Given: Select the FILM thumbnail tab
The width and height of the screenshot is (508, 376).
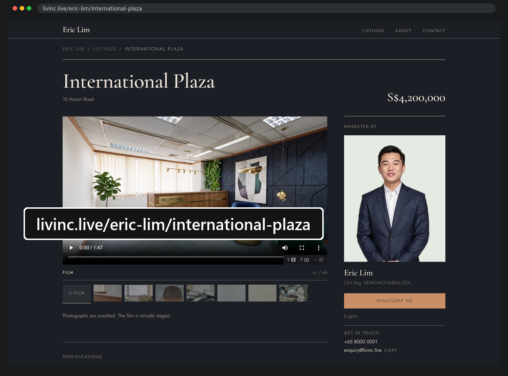Looking at the screenshot, I should click(77, 293).
